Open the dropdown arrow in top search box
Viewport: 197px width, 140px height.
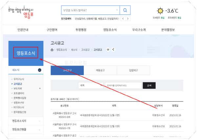(x=117, y=10)
